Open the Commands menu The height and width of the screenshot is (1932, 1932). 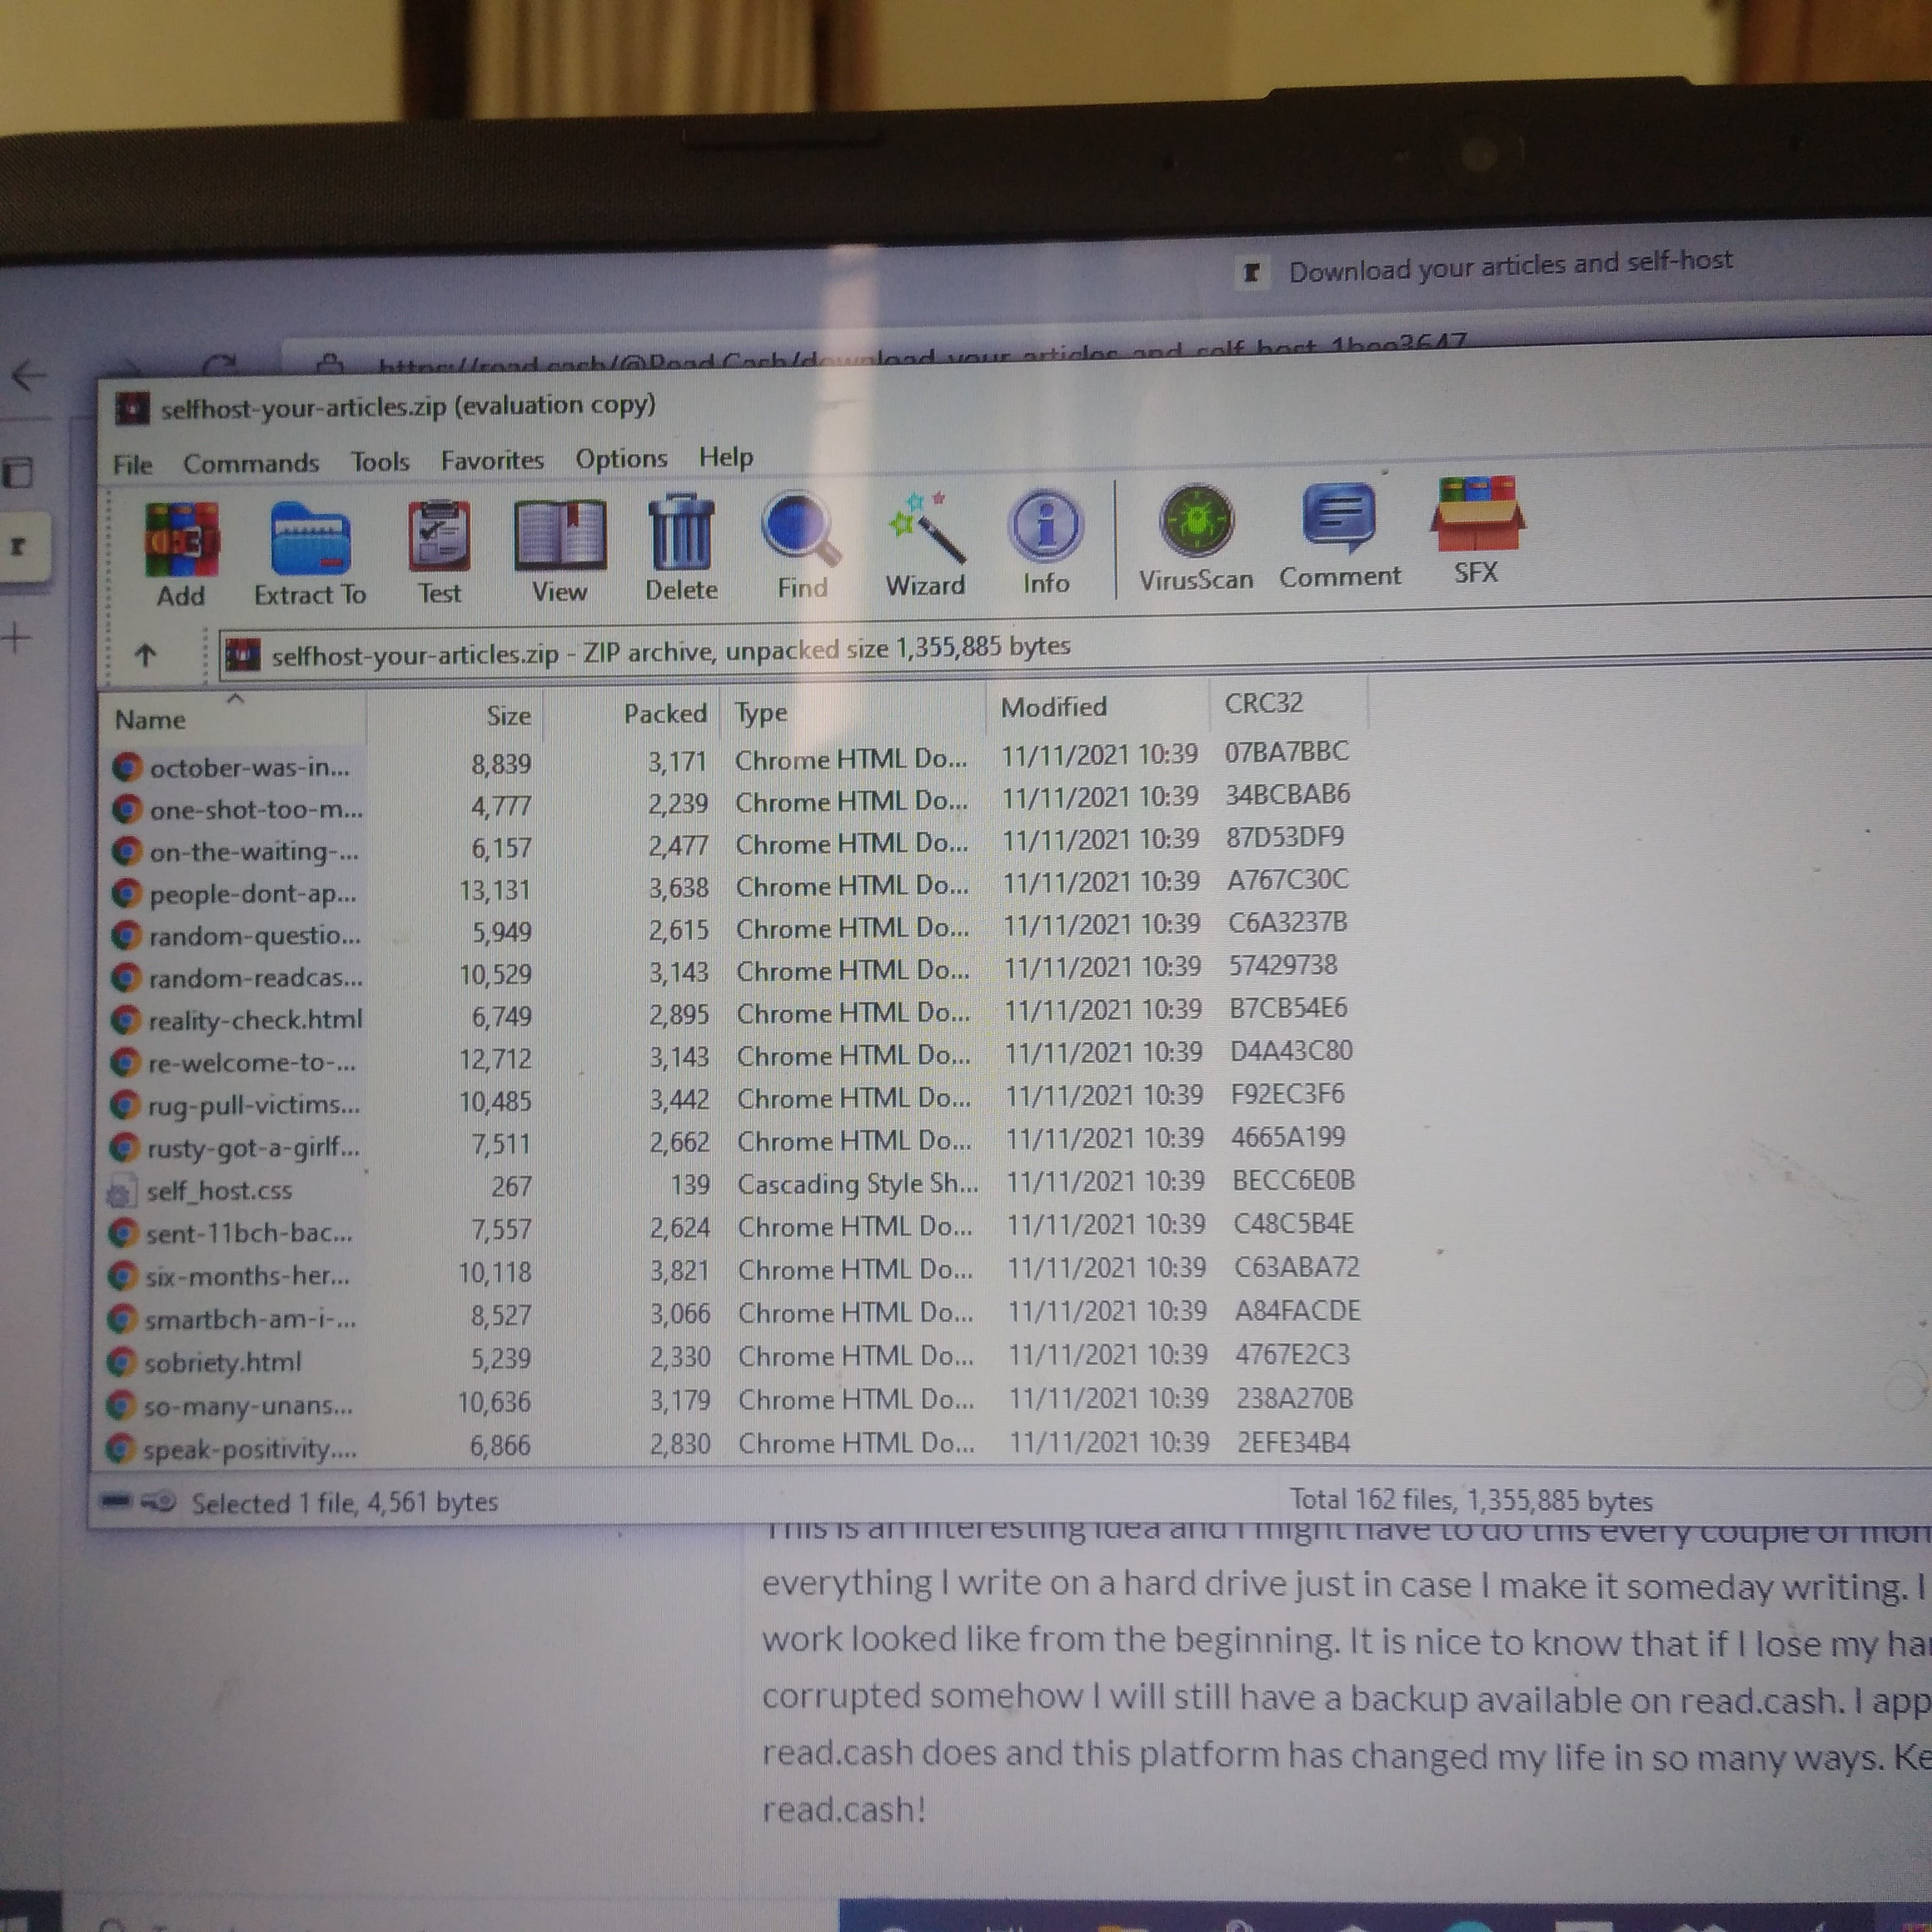coord(251,463)
